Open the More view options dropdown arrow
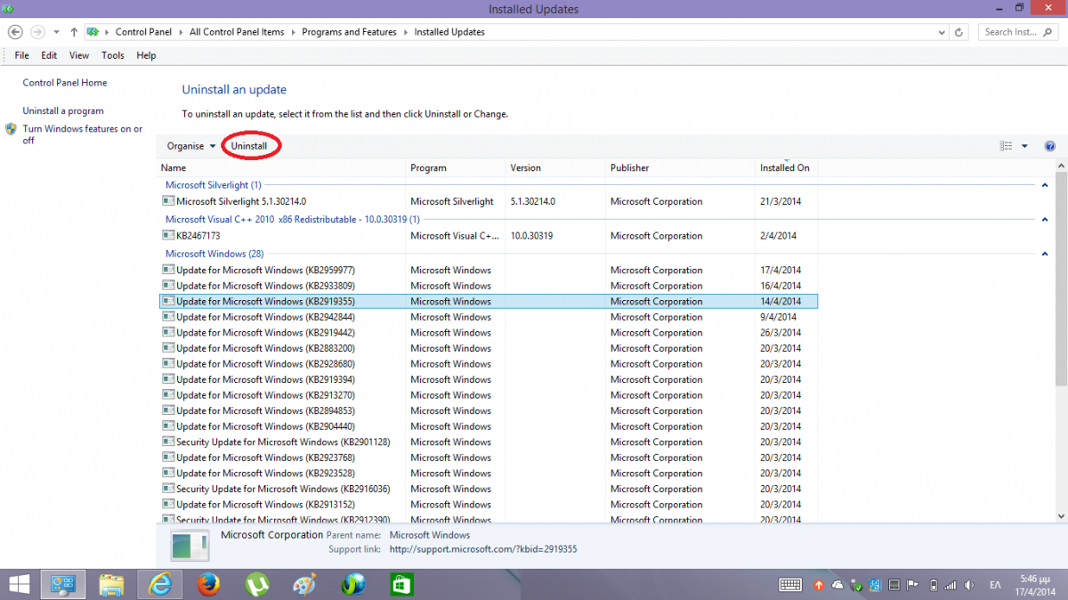 coord(1024,146)
